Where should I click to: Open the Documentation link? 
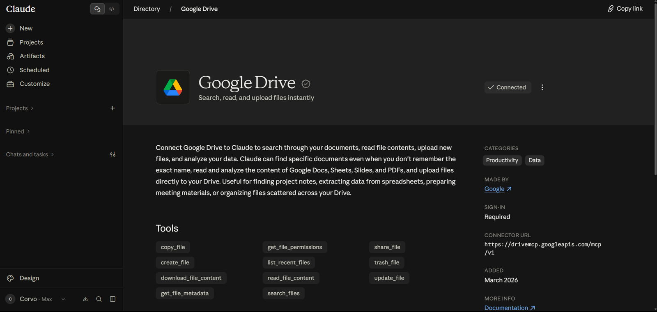click(x=510, y=308)
